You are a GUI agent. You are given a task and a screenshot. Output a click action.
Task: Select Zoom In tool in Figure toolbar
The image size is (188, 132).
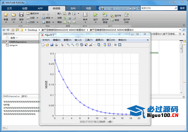(68, 45)
